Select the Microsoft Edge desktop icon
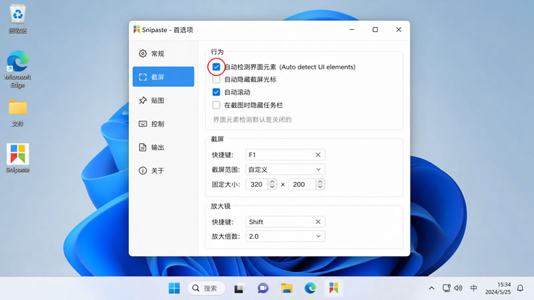The image size is (534, 300). [x=18, y=69]
